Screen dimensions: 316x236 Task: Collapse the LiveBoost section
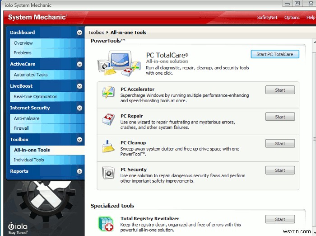coord(79,86)
